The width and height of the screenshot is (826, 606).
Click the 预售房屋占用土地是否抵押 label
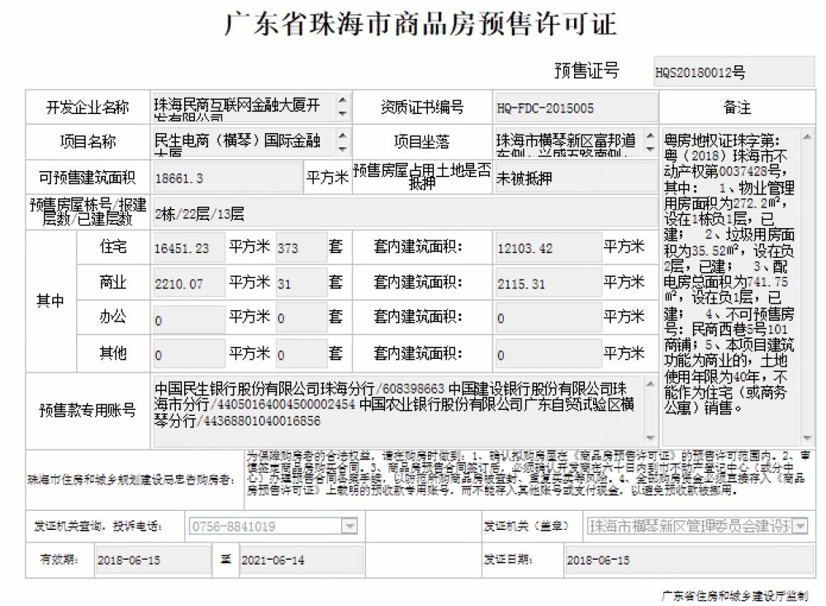[422, 176]
